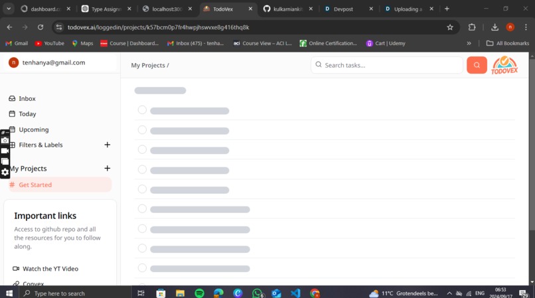535x298 pixels.
Task: Switch to the Type Assign tab
Action: (106, 9)
